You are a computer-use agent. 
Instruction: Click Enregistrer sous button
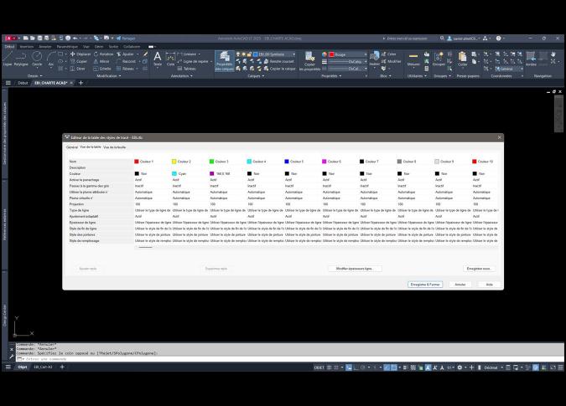(x=479, y=269)
